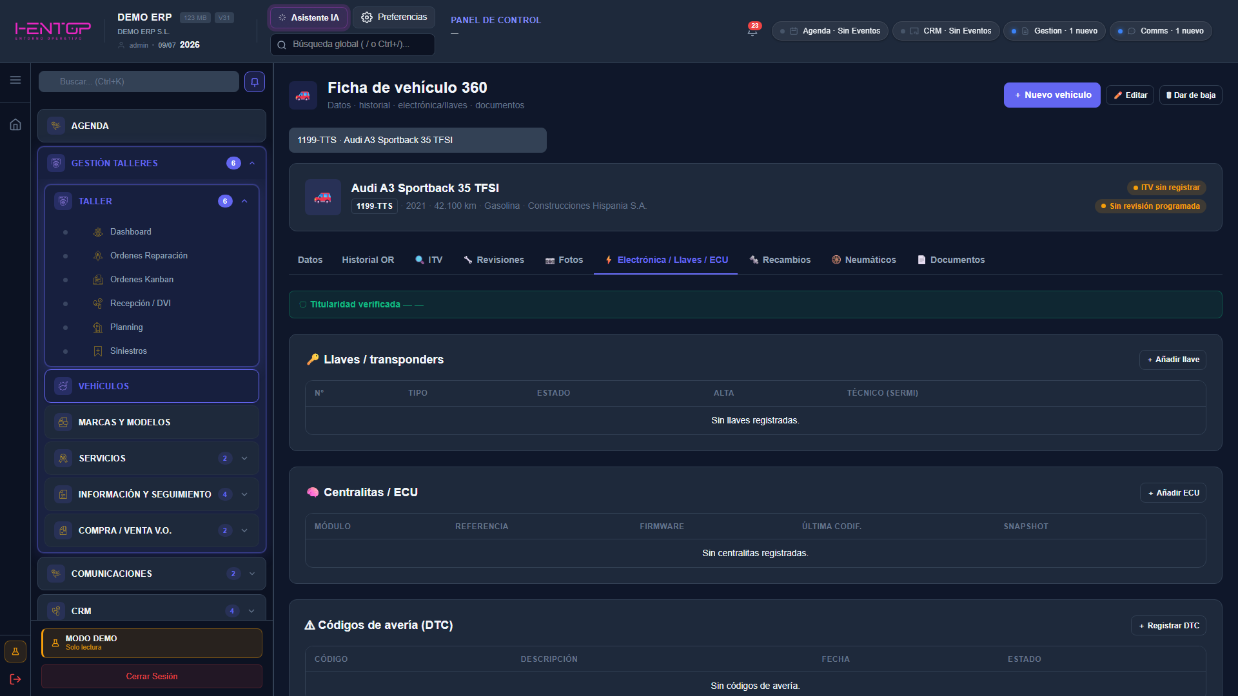Image resolution: width=1238 pixels, height=696 pixels.
Task: Go to home via house icon
Action: 15,124
